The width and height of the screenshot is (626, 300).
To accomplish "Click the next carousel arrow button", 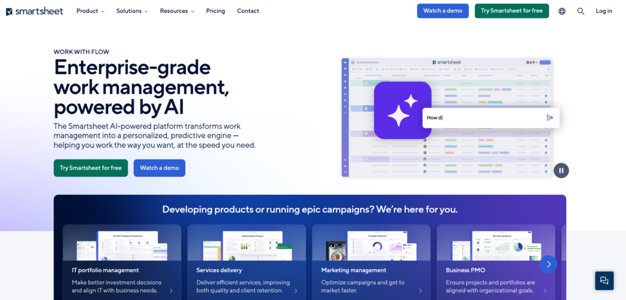I will pyautogui.click(x=548, y=264).
